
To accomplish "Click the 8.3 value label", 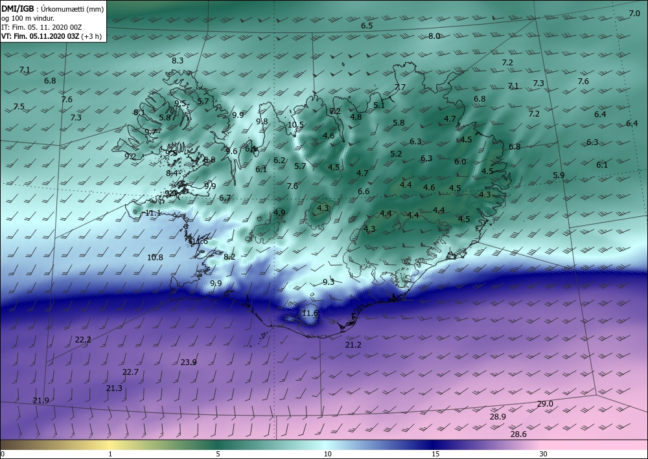I will 178,61.
